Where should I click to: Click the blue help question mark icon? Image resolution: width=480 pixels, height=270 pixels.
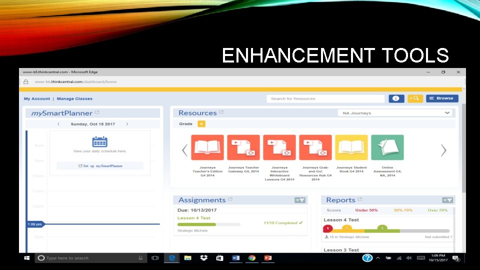pyautogui.click(x=367, y=258)
